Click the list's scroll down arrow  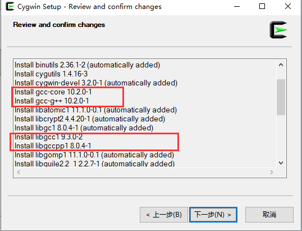click(281, 163)
